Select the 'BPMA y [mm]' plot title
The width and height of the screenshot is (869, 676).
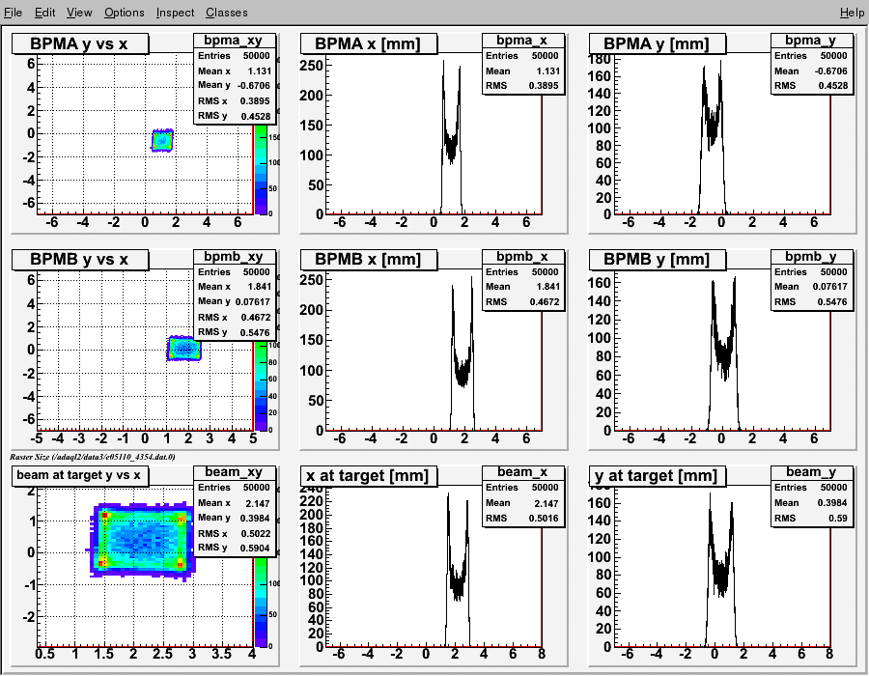click(658, 43)
